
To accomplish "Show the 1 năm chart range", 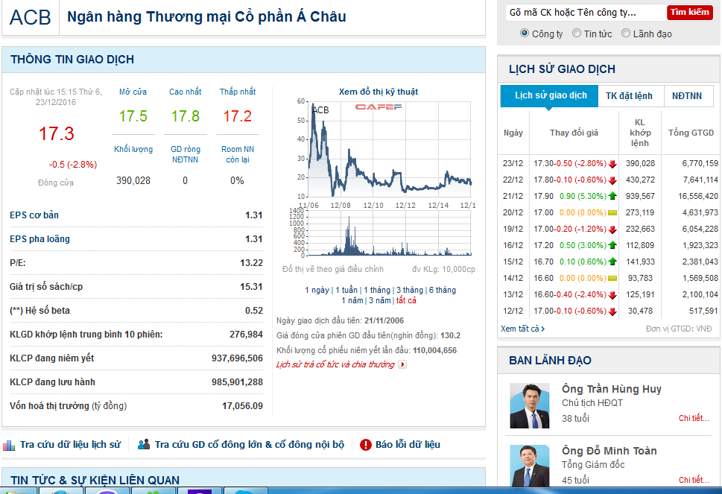I will click(x=352, y=300).
